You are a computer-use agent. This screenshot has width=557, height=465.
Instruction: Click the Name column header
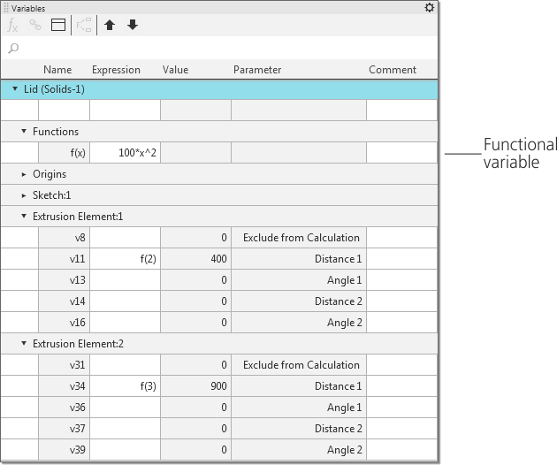tap(57, 70)
